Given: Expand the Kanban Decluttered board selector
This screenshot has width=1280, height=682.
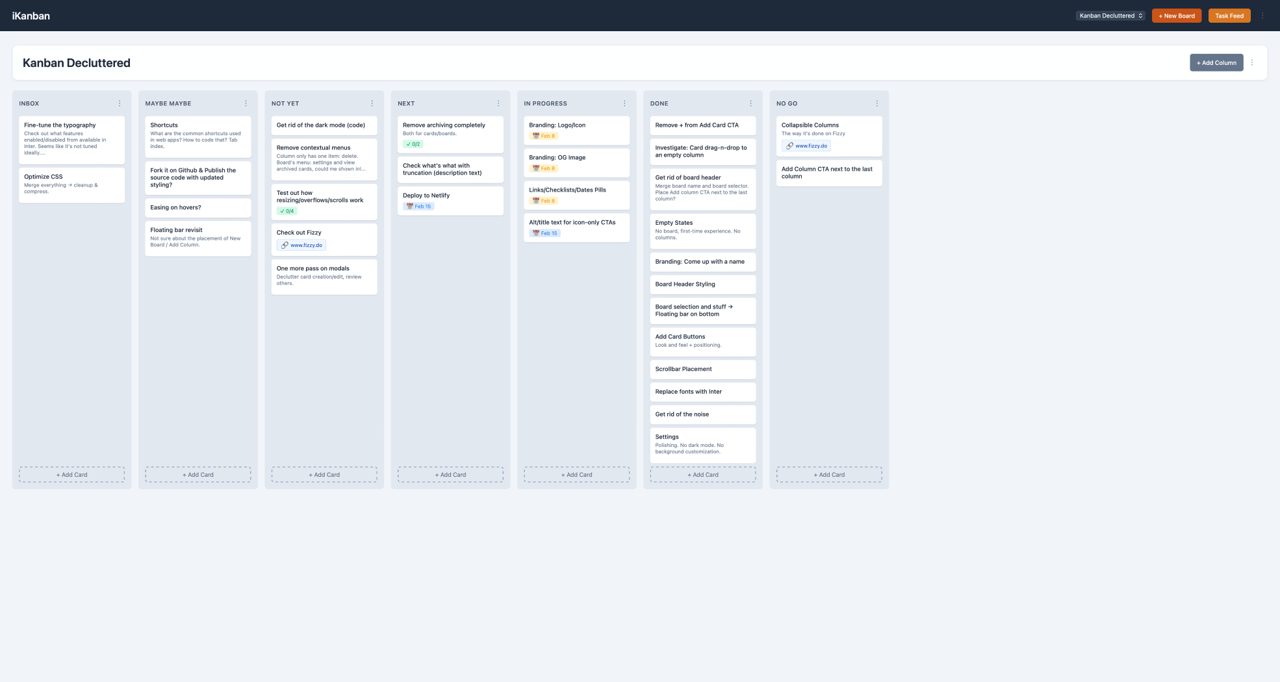Looking at the screenshot, I should tap(1110, 16).
